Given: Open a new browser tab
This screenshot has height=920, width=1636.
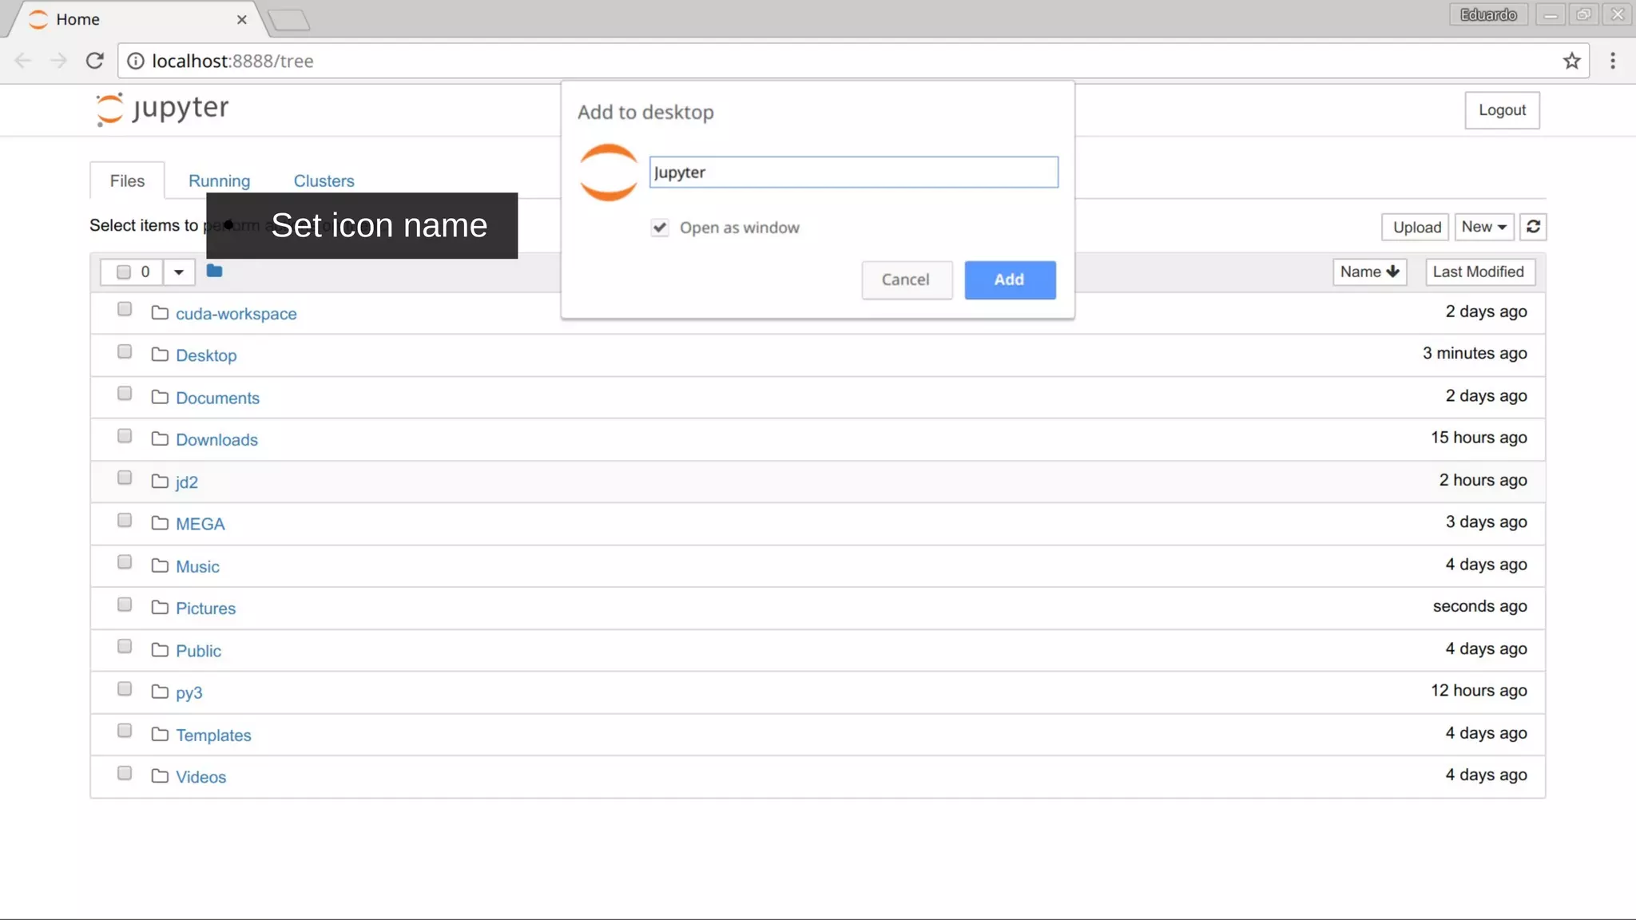Looking at the screenshot, I should (289, 20).
